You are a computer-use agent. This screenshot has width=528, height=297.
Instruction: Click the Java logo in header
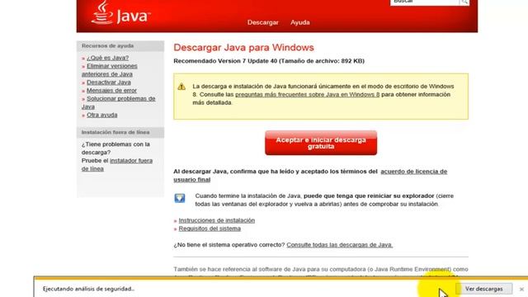[x=120, y=13]
